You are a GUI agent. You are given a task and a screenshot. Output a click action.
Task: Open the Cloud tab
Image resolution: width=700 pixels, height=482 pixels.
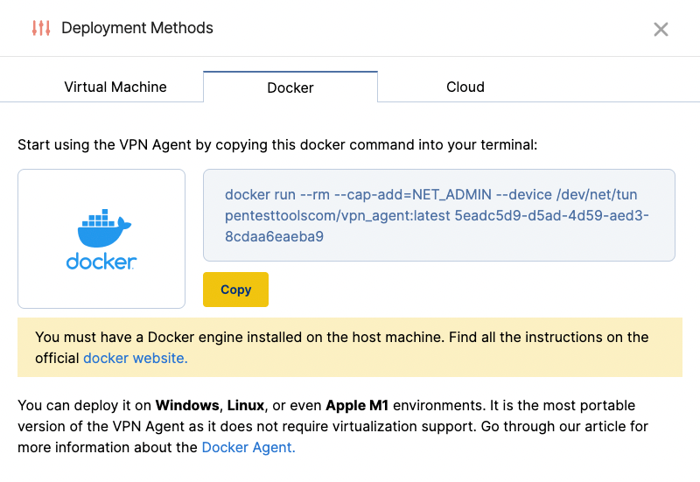coord(465,87)
